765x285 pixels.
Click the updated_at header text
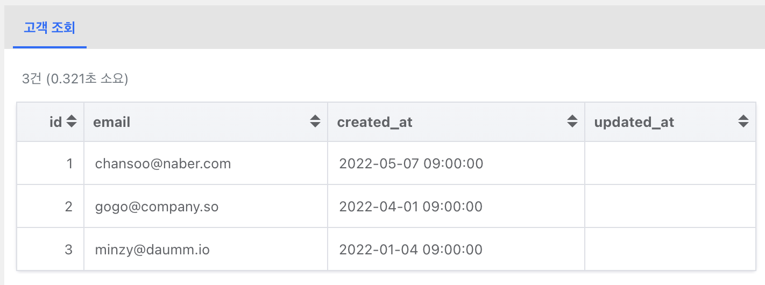(634, 122)
